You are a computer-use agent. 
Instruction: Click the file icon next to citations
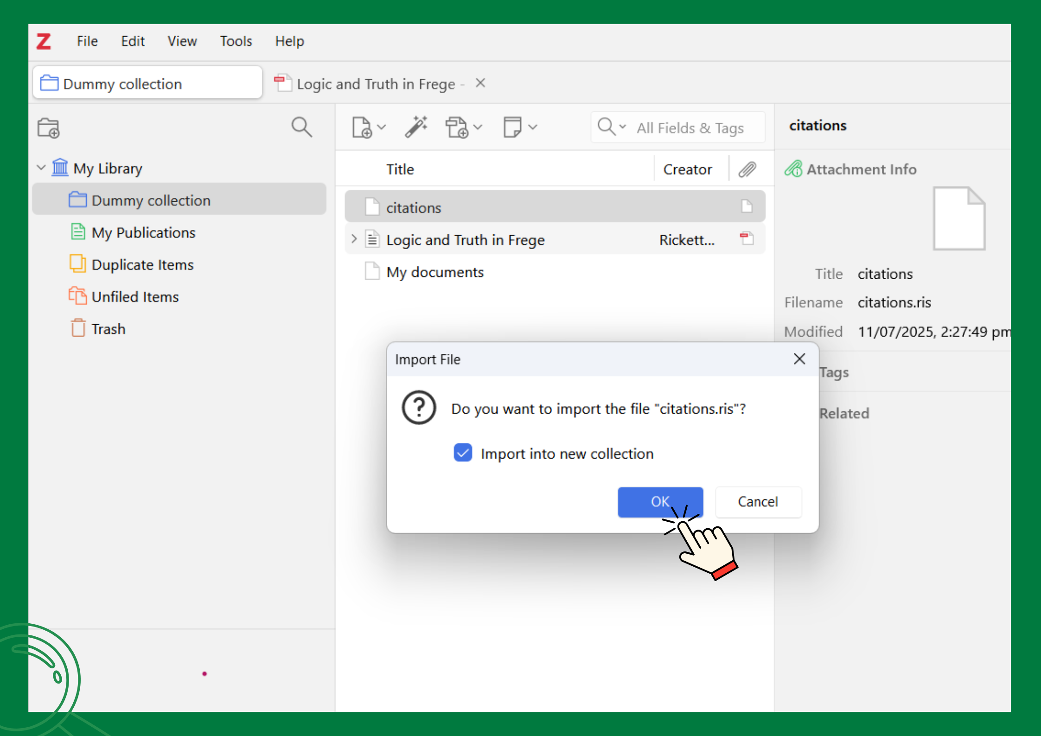point(372,207)
